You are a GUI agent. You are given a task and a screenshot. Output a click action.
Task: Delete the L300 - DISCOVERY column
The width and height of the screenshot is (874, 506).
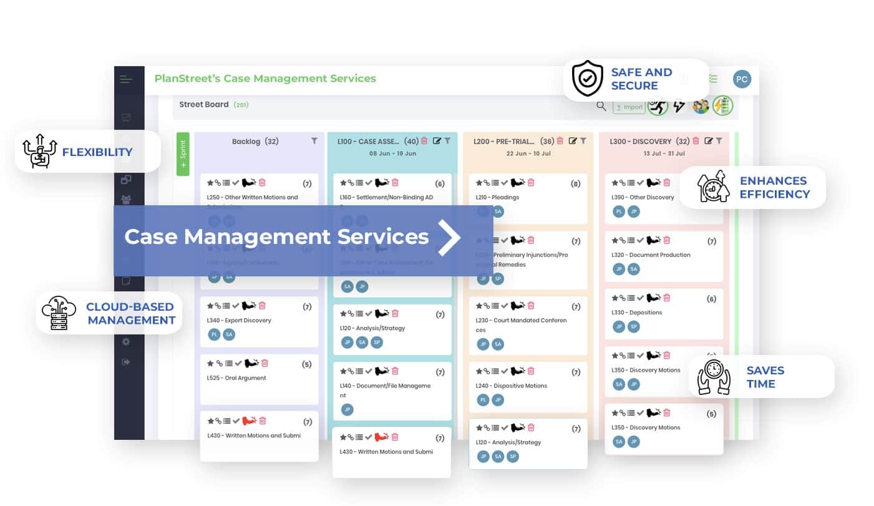click(x=696, y=141)
